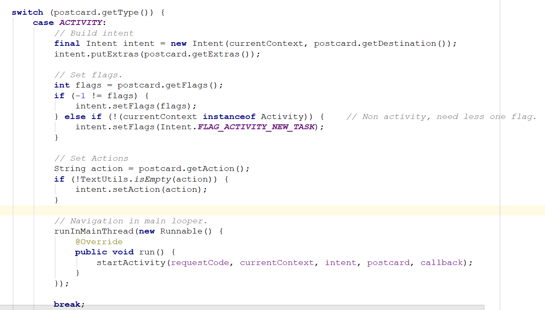Click the "FLAG_ACTIVITY_NEW_TASK" constant
545x310 pixels.
pos(256,127)
